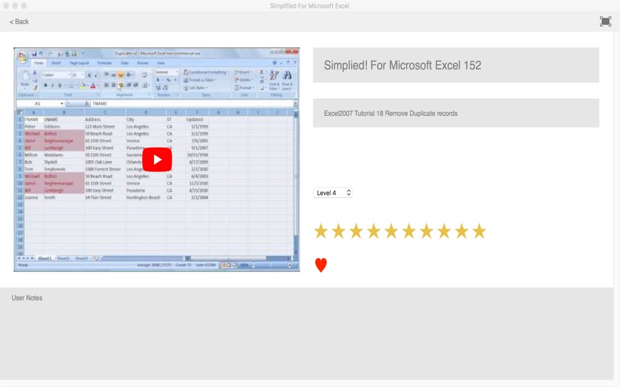Rate video three stars
620x387 pixels.
pos(356,231)
